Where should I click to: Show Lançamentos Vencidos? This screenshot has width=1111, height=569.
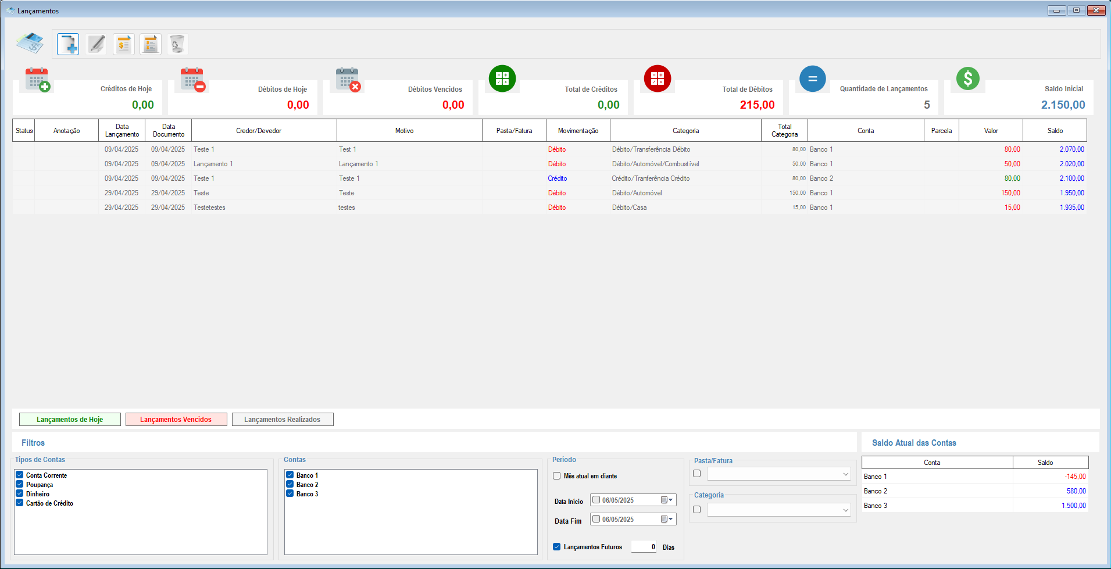tap(176, 419)
